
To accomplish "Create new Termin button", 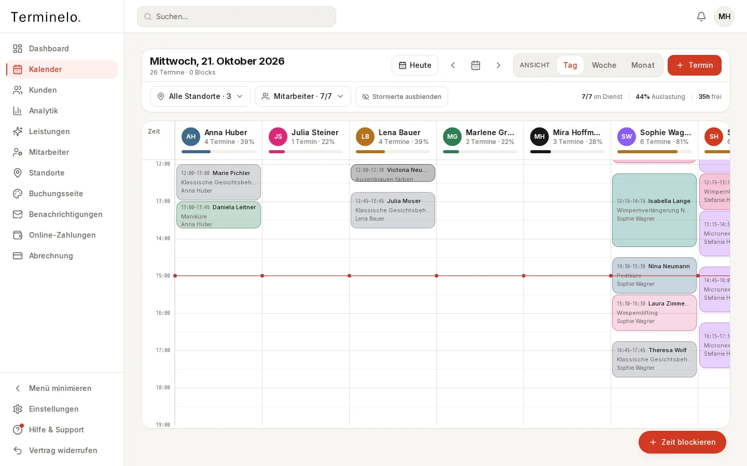I will (x=695, y=65).
